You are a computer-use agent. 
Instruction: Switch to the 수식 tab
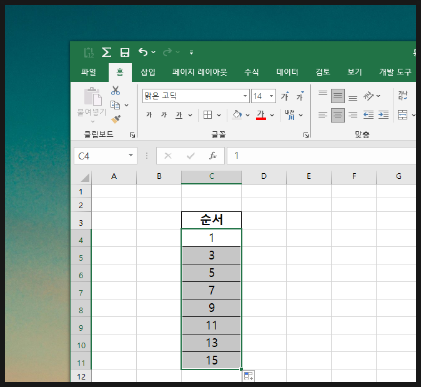tap(251, 72)
